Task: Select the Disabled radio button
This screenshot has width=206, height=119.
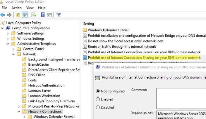Action: click(98, 107)
